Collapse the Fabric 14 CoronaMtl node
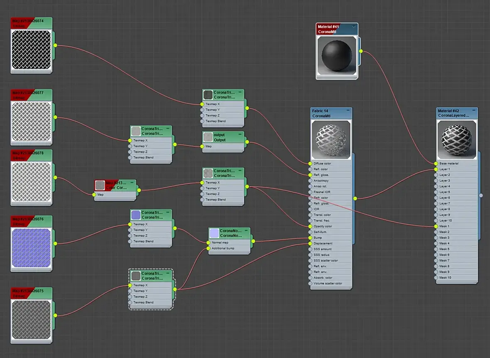 [x=348, y=111]
